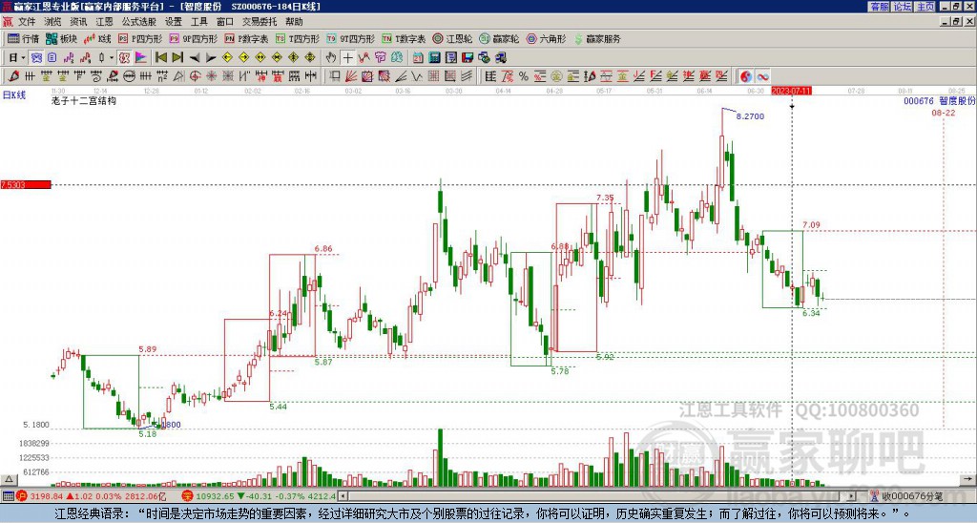Click the 日K线 label on chart
Viewport: 977px width, 523px height.
click(13, 95)
